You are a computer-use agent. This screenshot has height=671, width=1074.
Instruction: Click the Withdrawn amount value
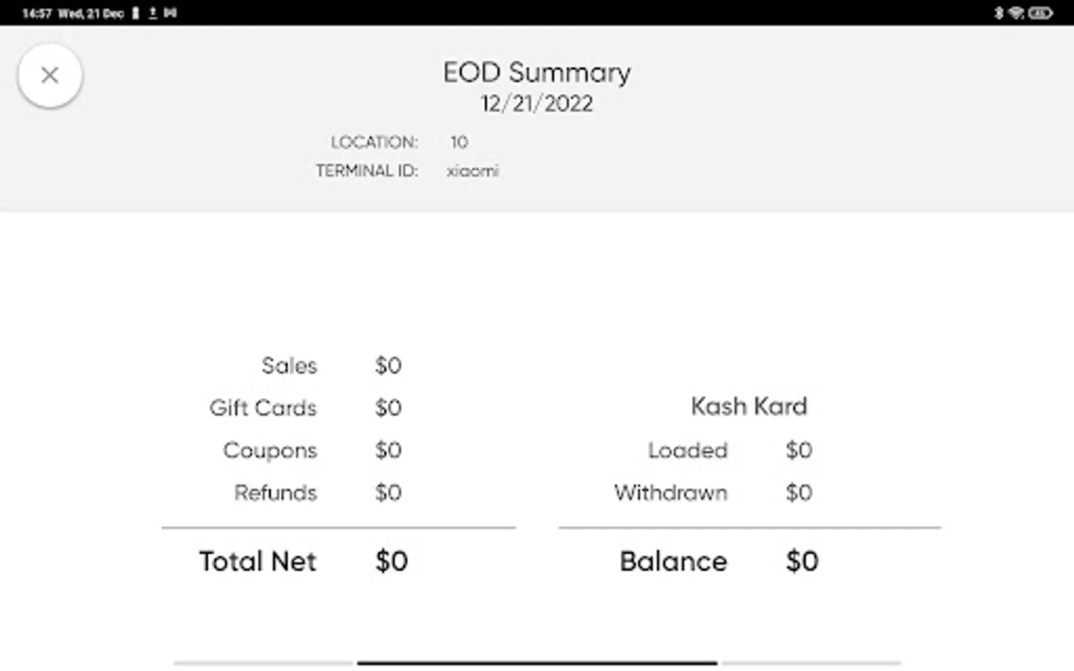[x=799, y=493]
